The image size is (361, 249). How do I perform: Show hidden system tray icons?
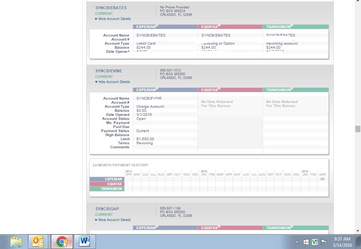(x=297, y=242)
